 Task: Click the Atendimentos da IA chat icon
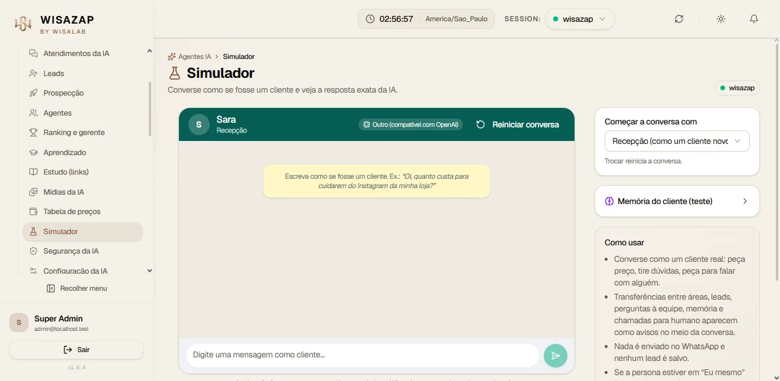[34, 54]
